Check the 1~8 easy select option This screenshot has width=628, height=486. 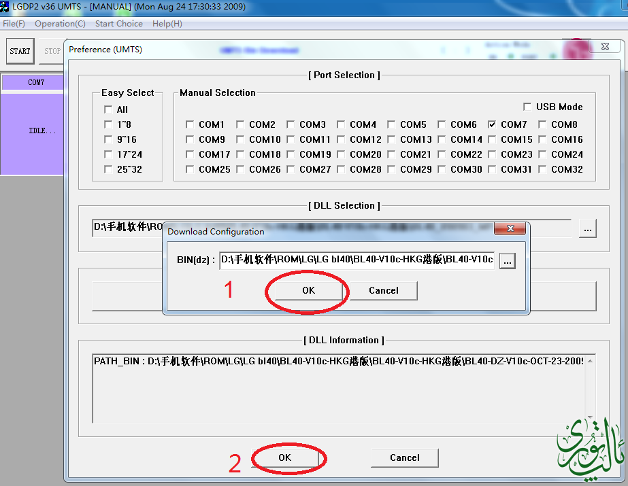coord(108,124)
